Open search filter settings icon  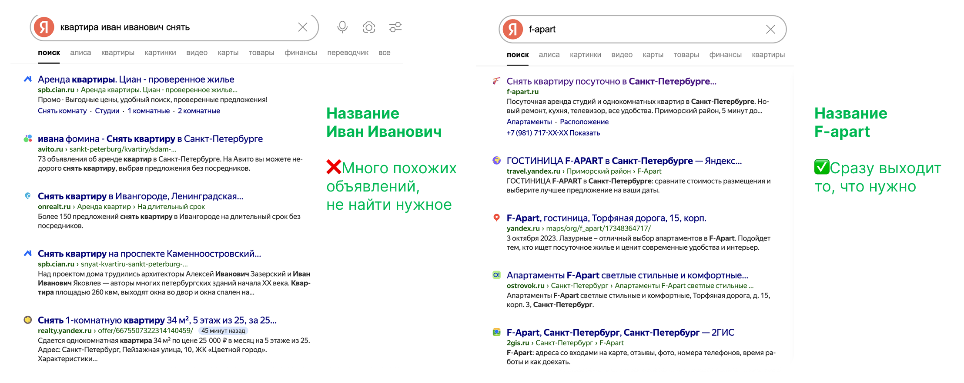pos(395,27)
